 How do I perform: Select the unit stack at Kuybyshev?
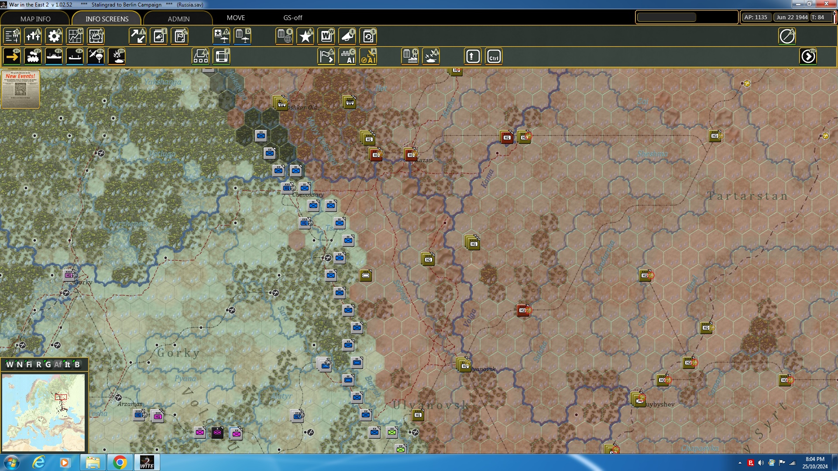pos(639,399)
